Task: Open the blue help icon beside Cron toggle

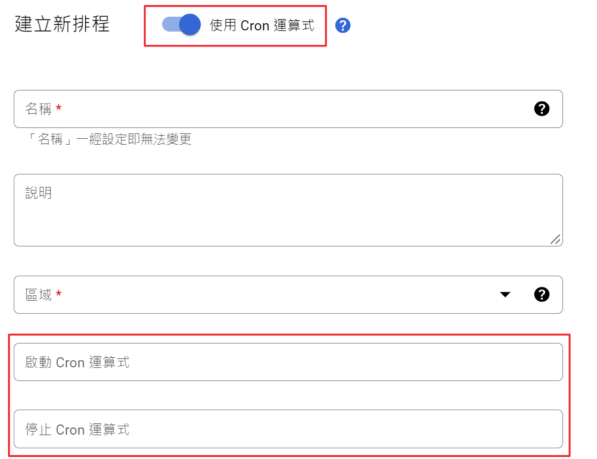Action: 343,26
